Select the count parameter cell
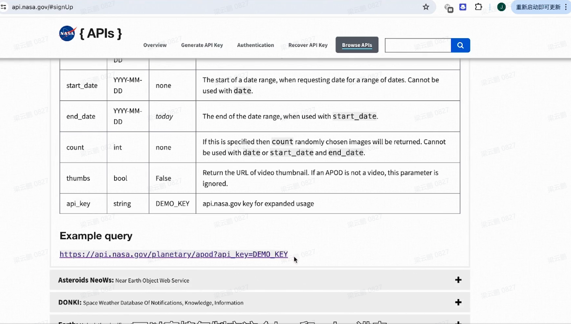571x324 pixels. [83, 147]
